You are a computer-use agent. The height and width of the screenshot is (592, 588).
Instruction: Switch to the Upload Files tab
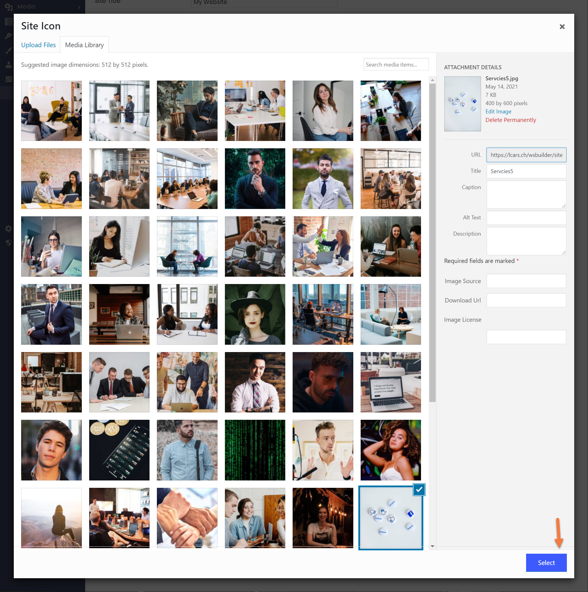click(38, 45)
